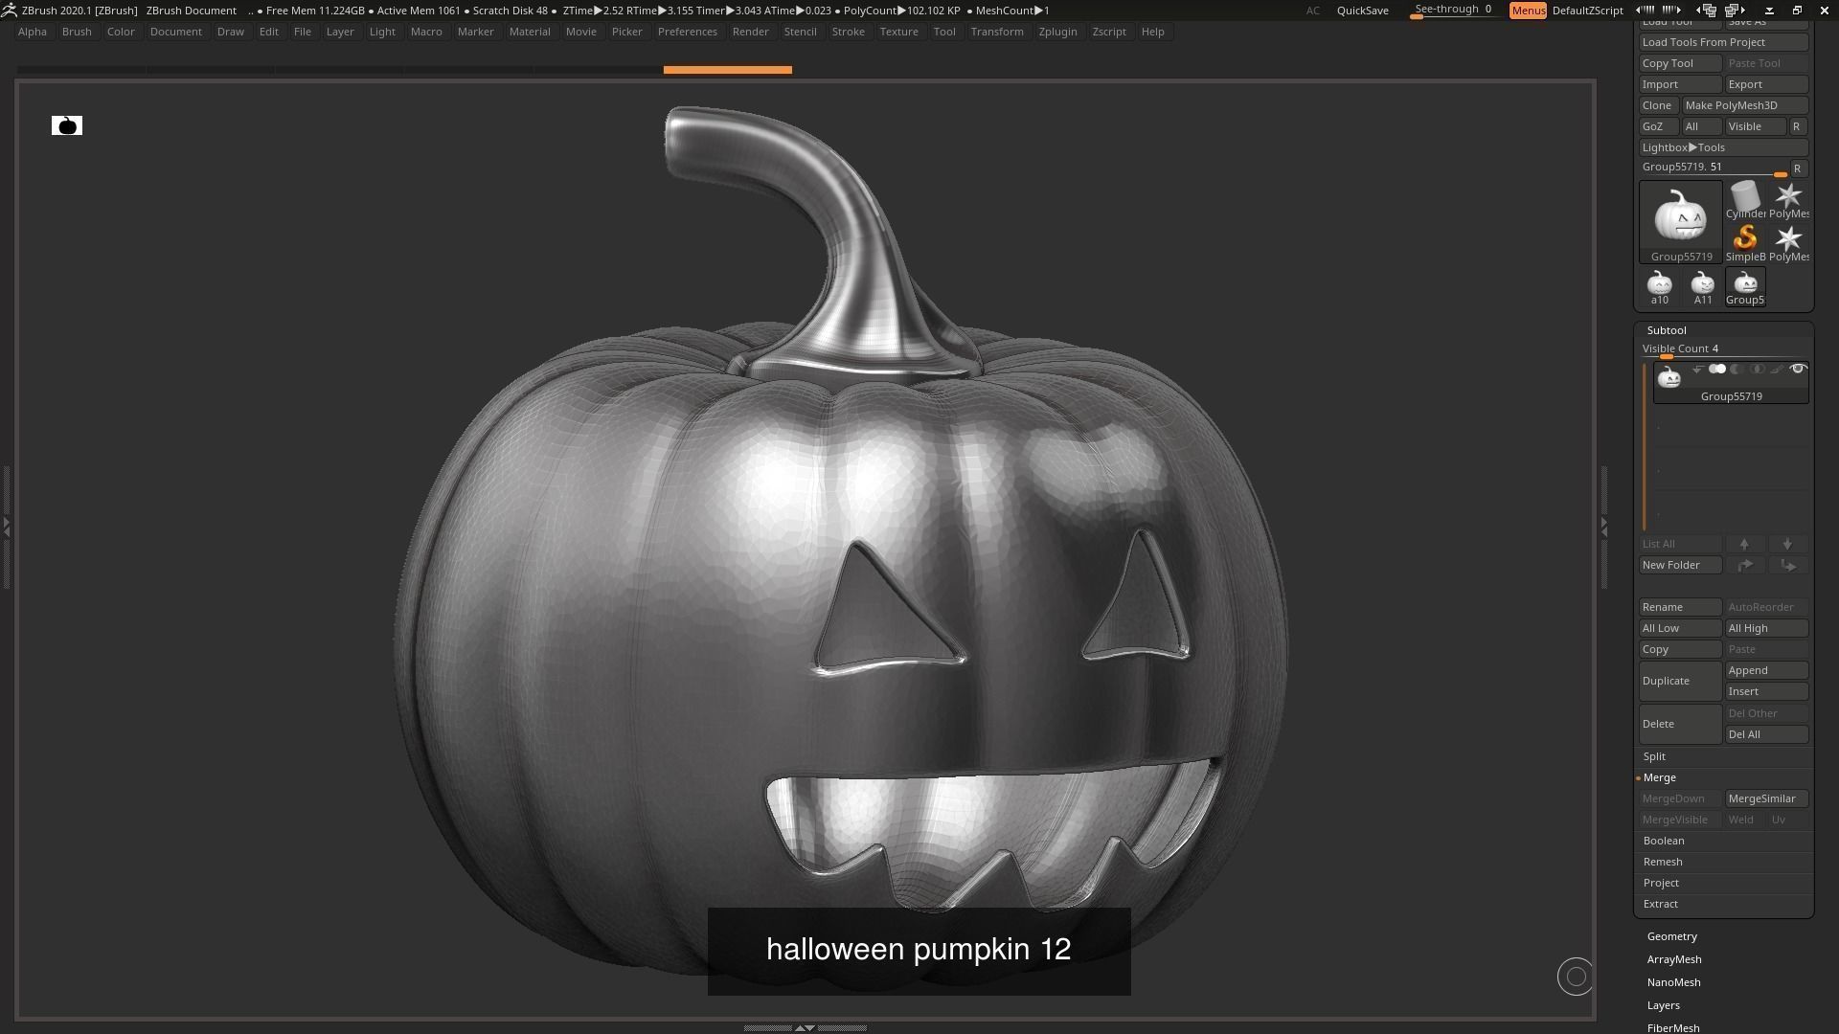Expand the Remesh section

click(x=1662, y=862)
